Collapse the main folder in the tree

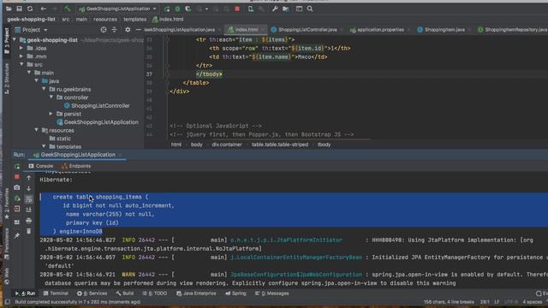(x=29, y=73)
